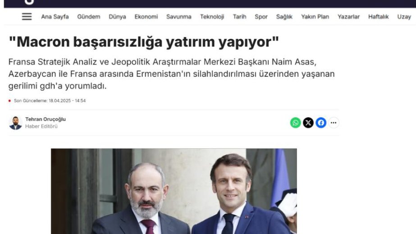416x234 pixels.
Task: Share article via WhatsApp icon
Action: (x=295, y=123)
